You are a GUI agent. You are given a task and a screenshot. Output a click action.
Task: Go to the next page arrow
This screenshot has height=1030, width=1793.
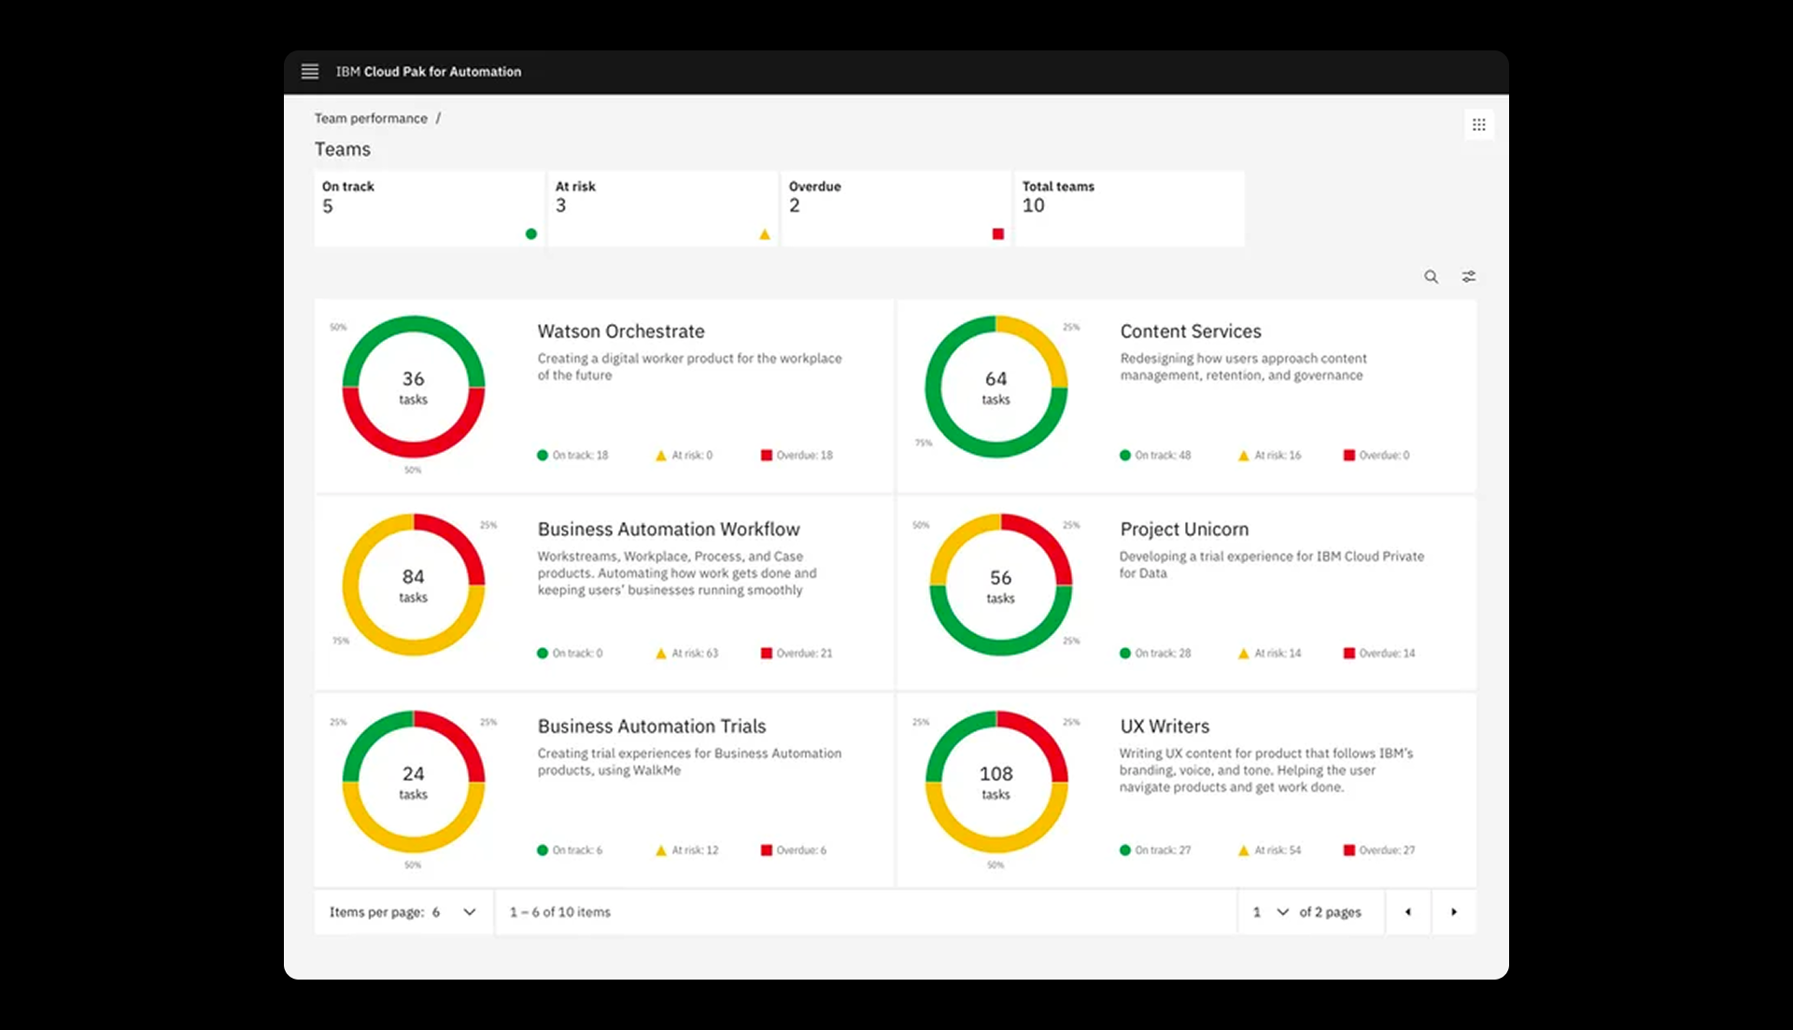1454,912
